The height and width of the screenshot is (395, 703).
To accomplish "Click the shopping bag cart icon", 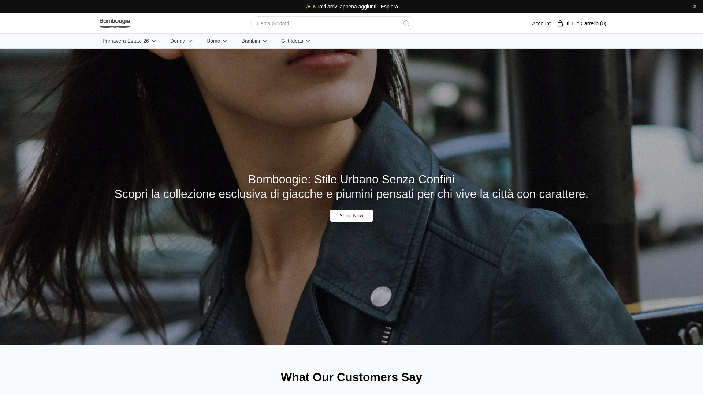I will coord(560,23).
